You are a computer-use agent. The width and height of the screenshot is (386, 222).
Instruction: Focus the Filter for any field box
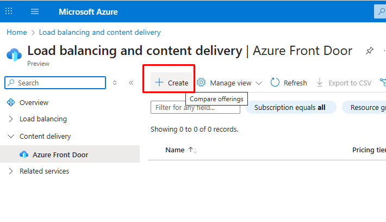click(196, 107)
